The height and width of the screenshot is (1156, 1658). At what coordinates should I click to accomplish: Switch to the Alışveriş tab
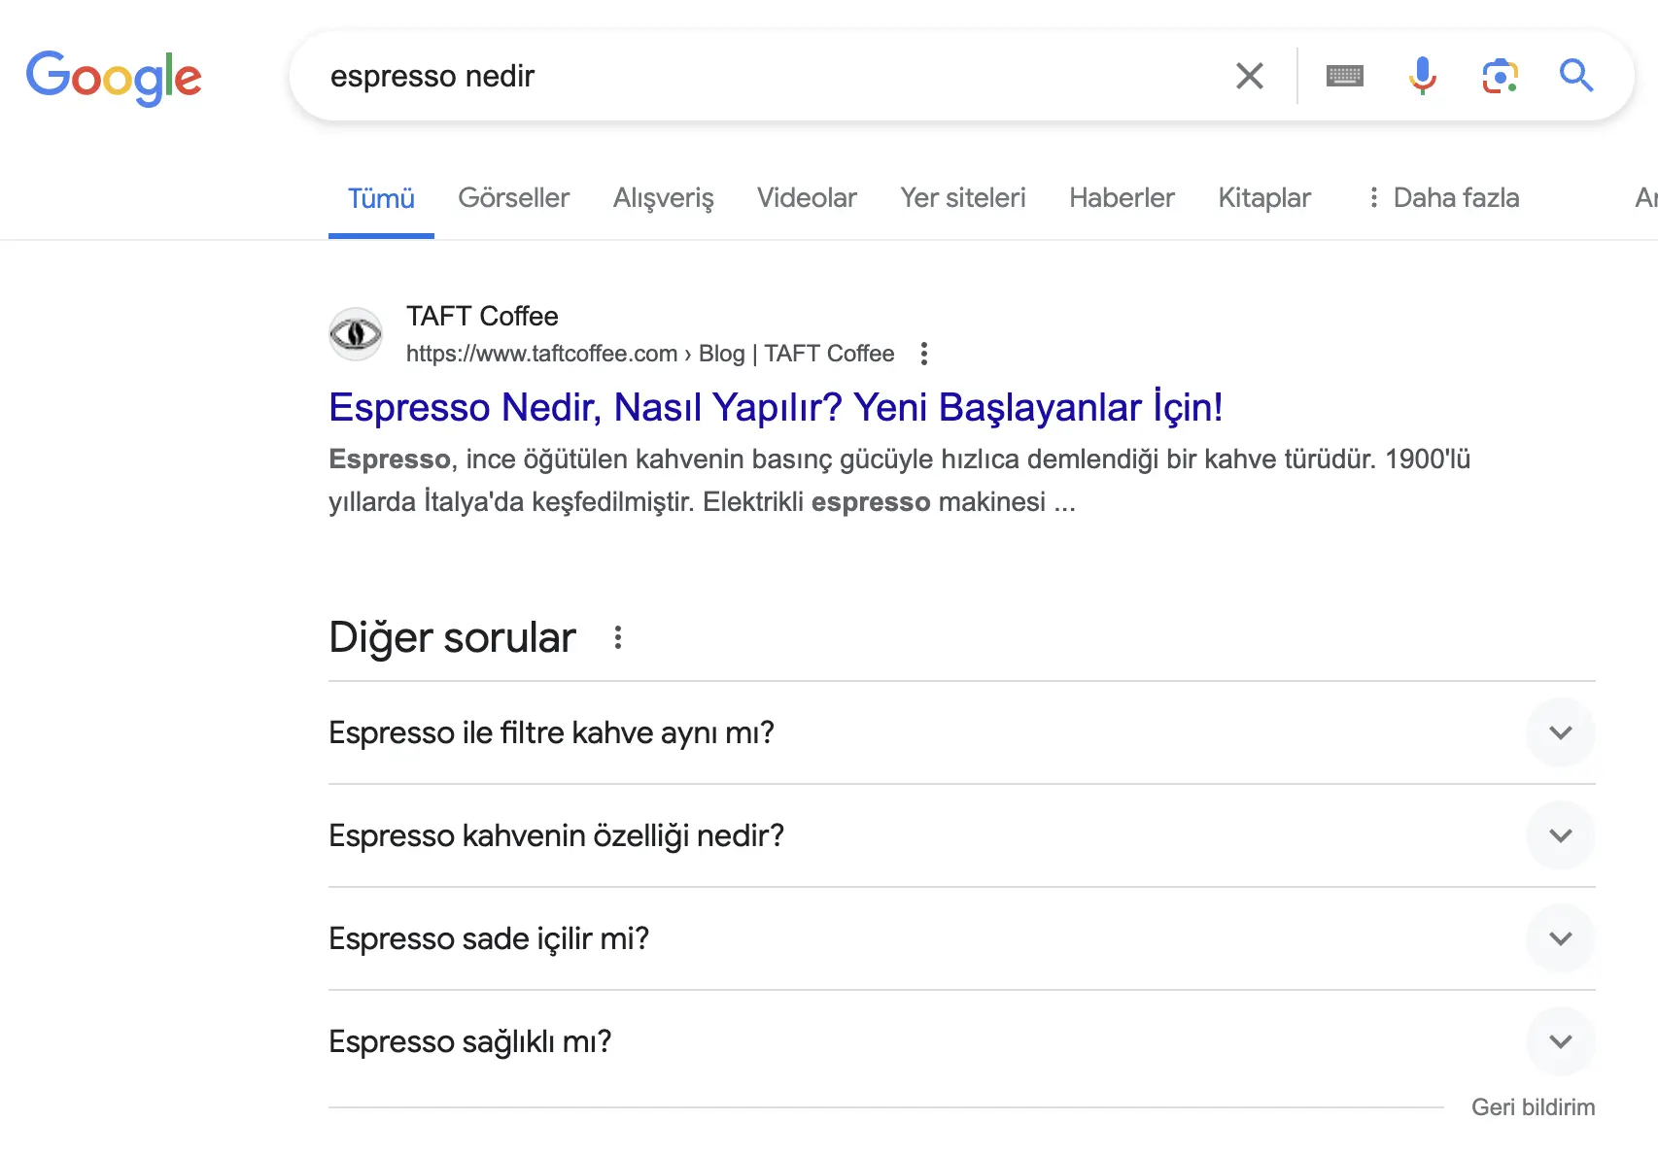(x=664, y=198)
